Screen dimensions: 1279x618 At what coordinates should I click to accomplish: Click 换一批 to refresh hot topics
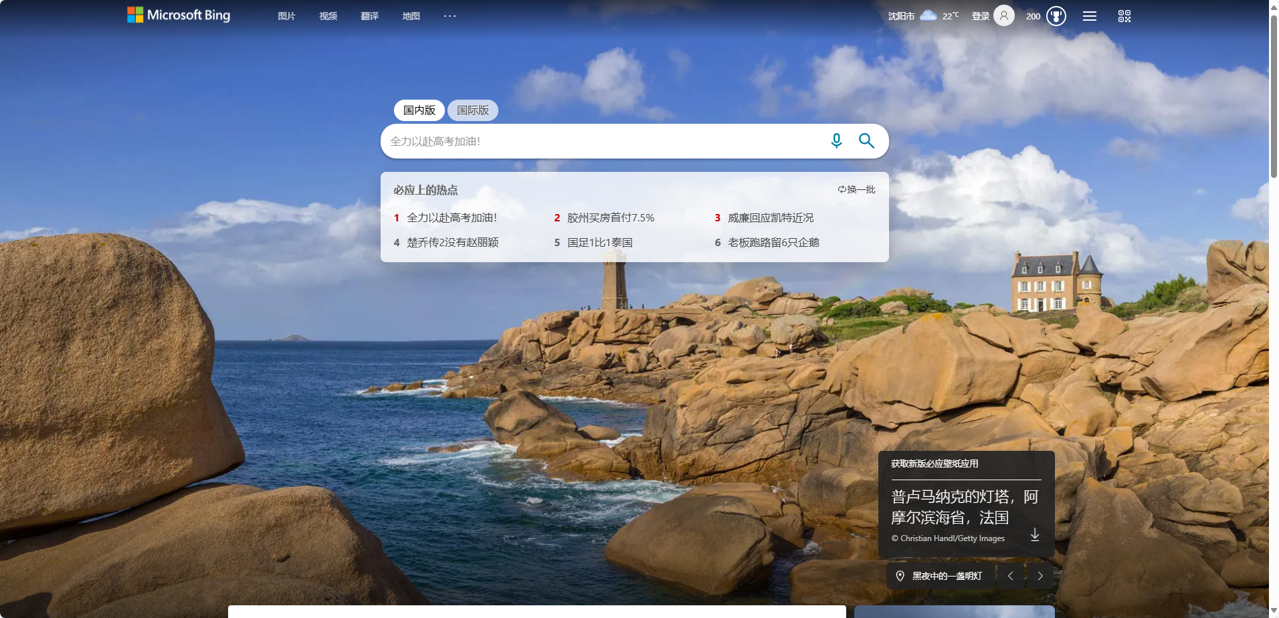(857, 189)
